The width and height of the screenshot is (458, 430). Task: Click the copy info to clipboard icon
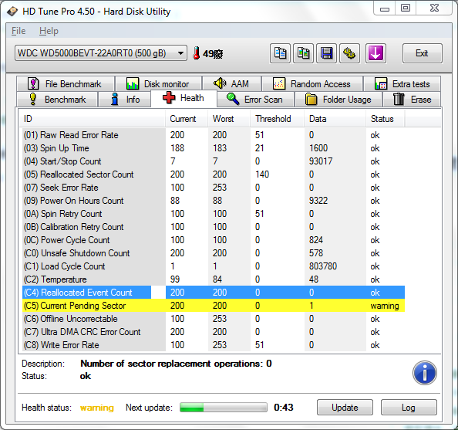click(280, 53)
